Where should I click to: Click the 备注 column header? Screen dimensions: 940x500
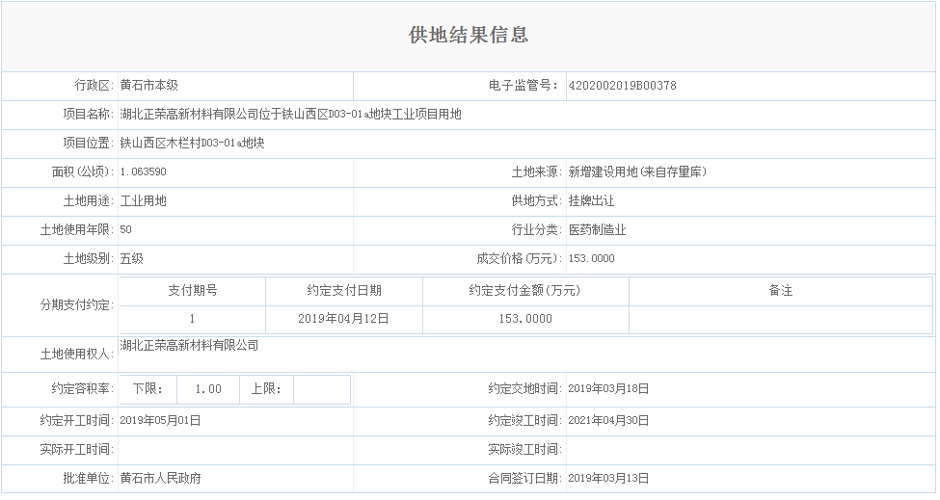(780, 291)
